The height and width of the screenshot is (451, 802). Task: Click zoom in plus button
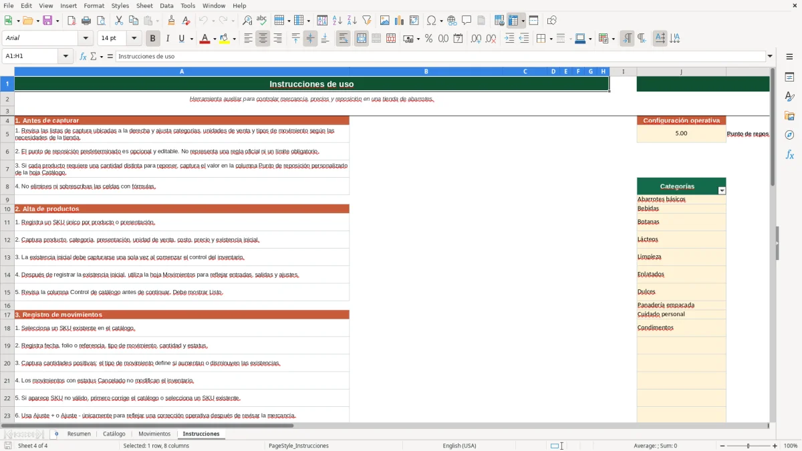[x=775, y=446]
